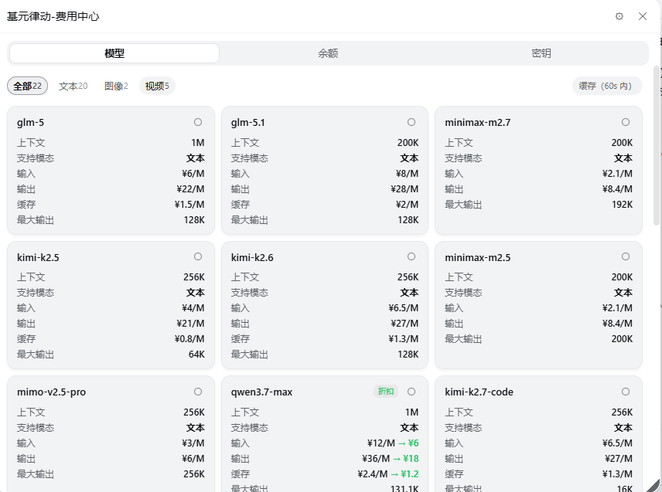Viewport: 662px width, 492px height.
Task: Click the kimi-k2.7-code model name
Action: 479,392
